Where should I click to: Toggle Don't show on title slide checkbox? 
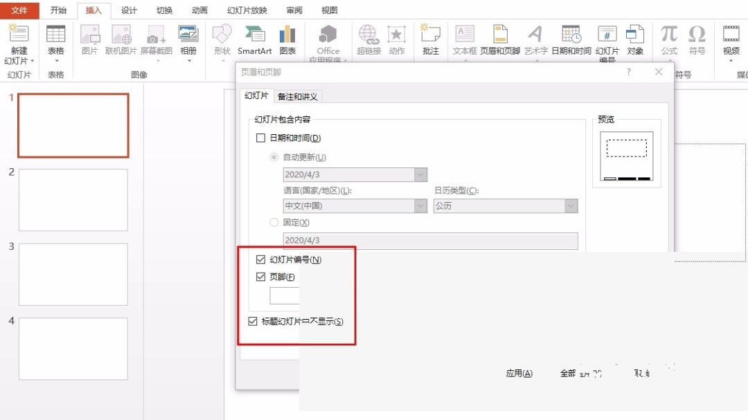tap(253, 321)
